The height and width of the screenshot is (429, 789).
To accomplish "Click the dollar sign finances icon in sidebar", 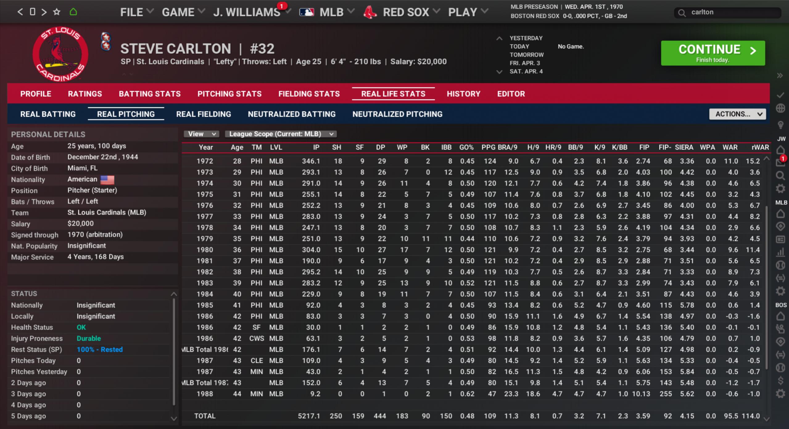I will [780, 381].
